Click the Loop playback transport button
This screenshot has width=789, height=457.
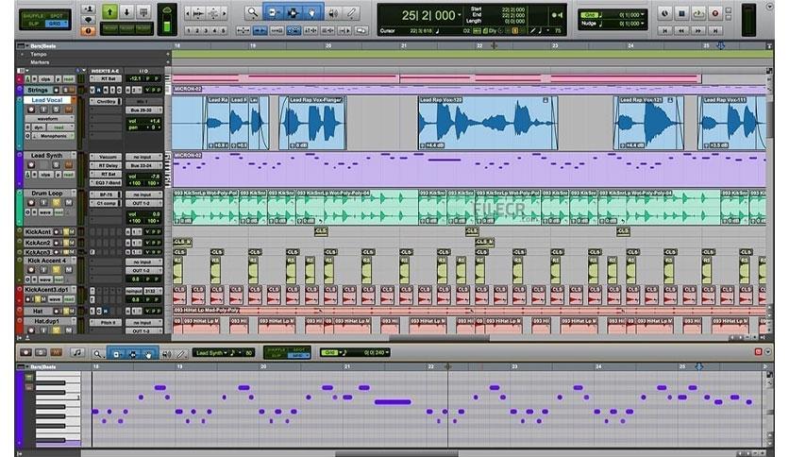click(698, 13)
